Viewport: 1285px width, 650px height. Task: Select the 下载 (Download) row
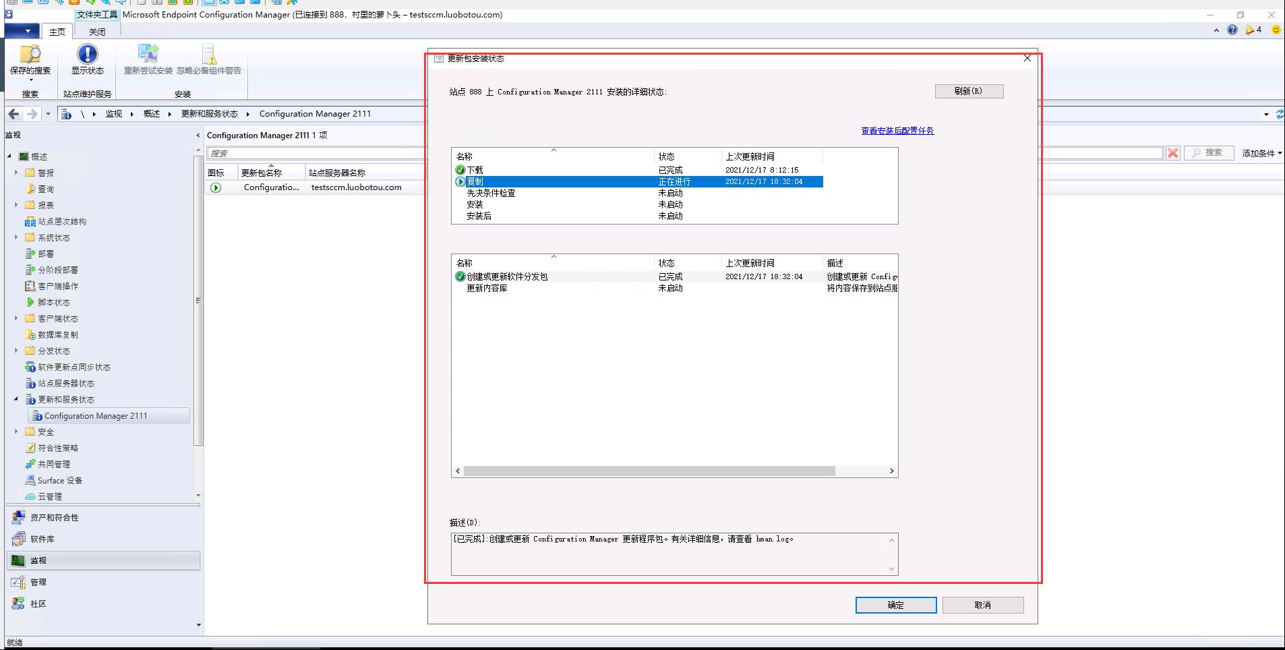pos(638,170)
